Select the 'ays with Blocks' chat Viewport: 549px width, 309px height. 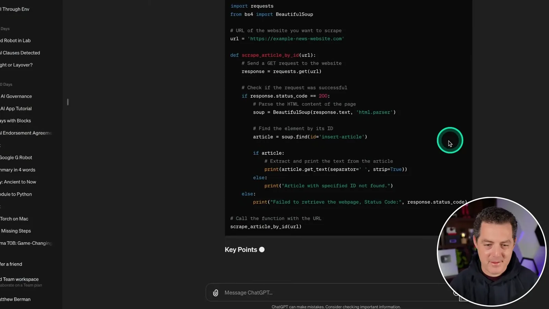point(15,121)
